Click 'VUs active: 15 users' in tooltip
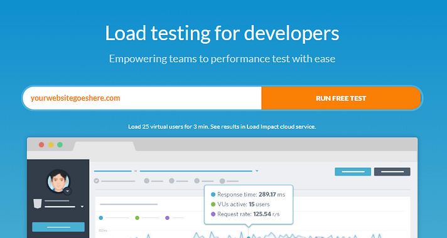447x238 pixels. point(244,204)
